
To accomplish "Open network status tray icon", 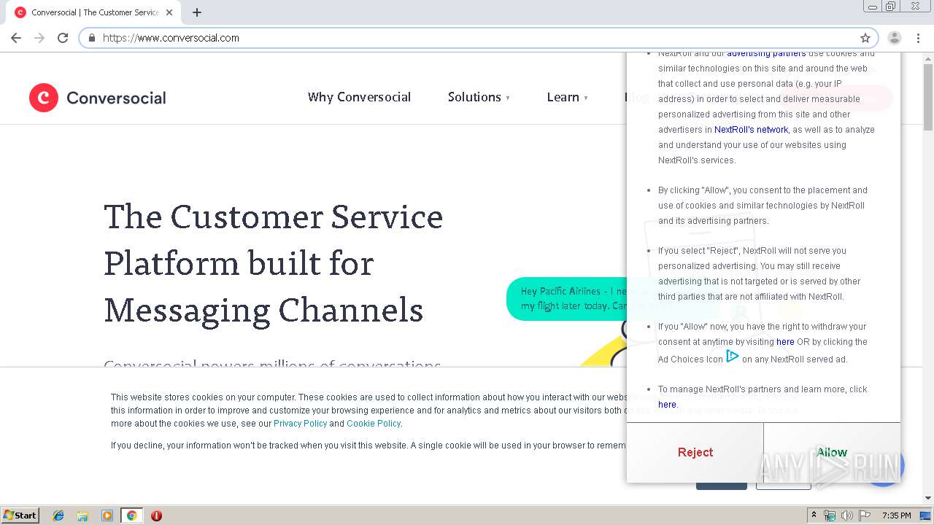I will (x=830, y=516).
